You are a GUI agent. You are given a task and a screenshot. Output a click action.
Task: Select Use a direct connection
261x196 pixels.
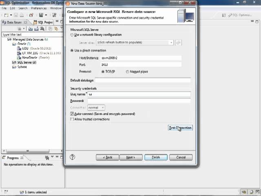coord(88,51)
